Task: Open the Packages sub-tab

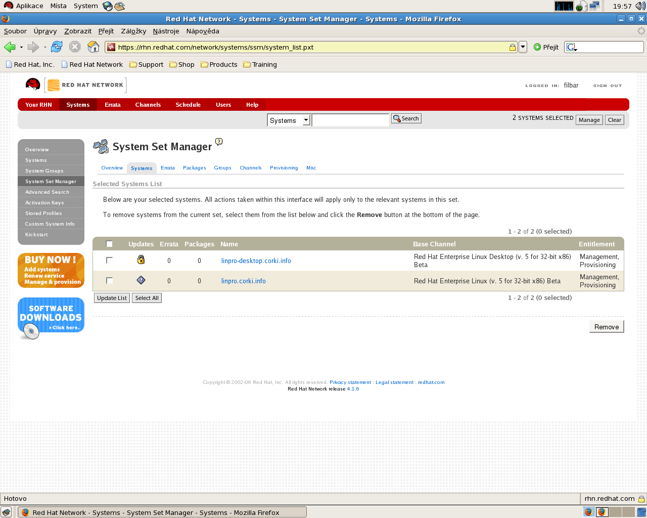Action: (x=195, y=168)
